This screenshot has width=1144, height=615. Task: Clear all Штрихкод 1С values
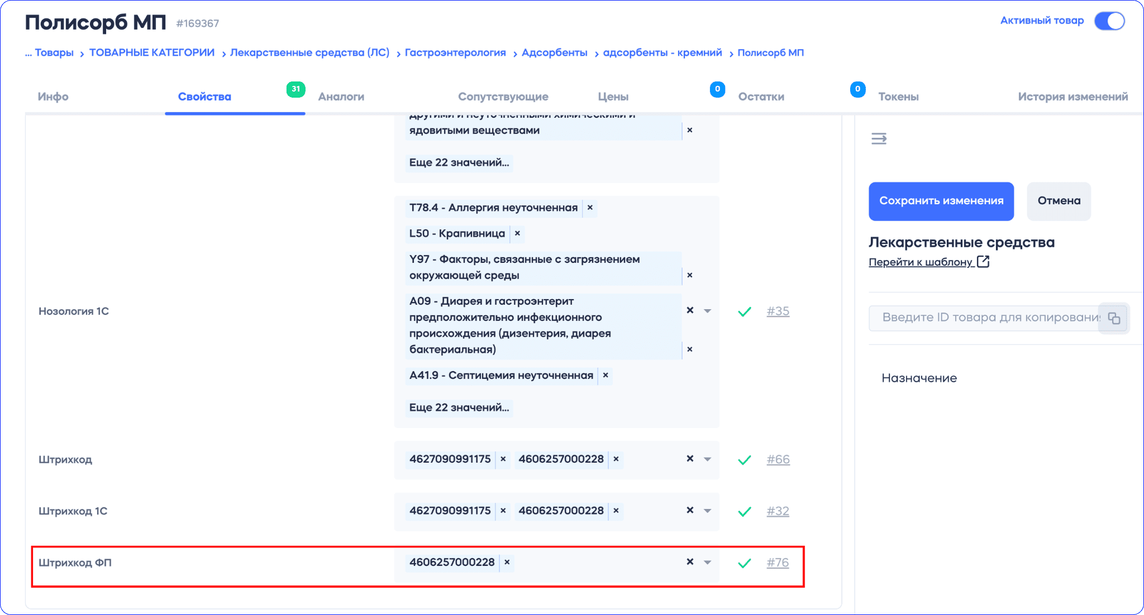click(x=690, y=510)
